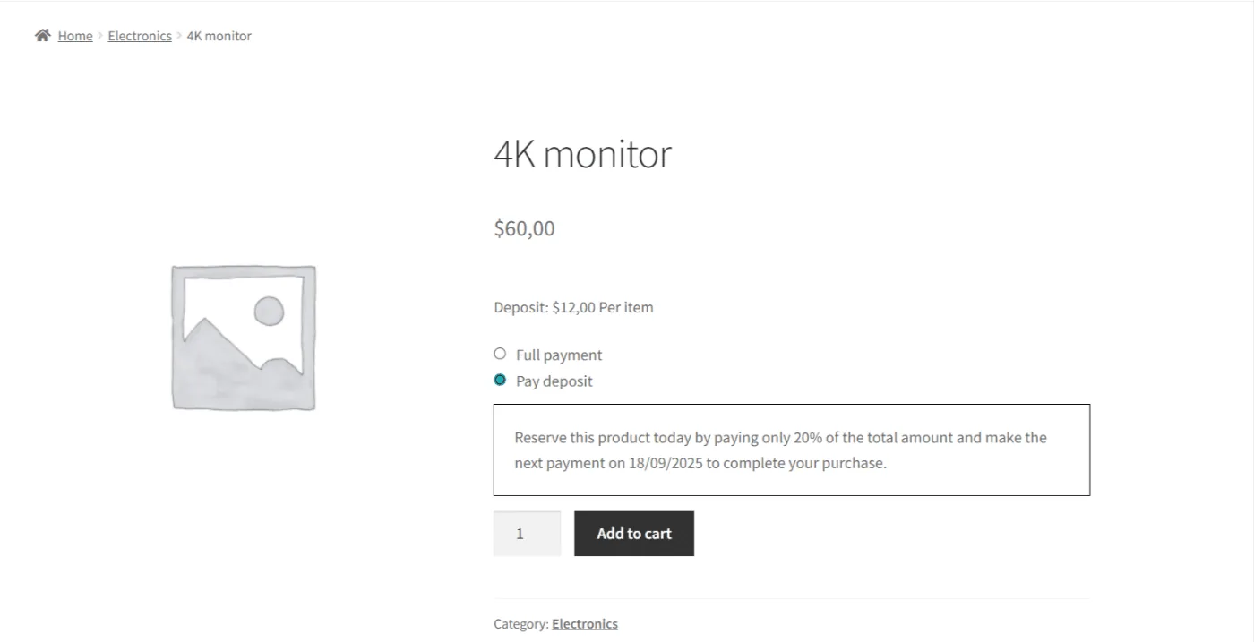Screen dimensions: 1254x642
Task: Go to the Electronics breadcrumb link
Action: (x=140, y=36)
